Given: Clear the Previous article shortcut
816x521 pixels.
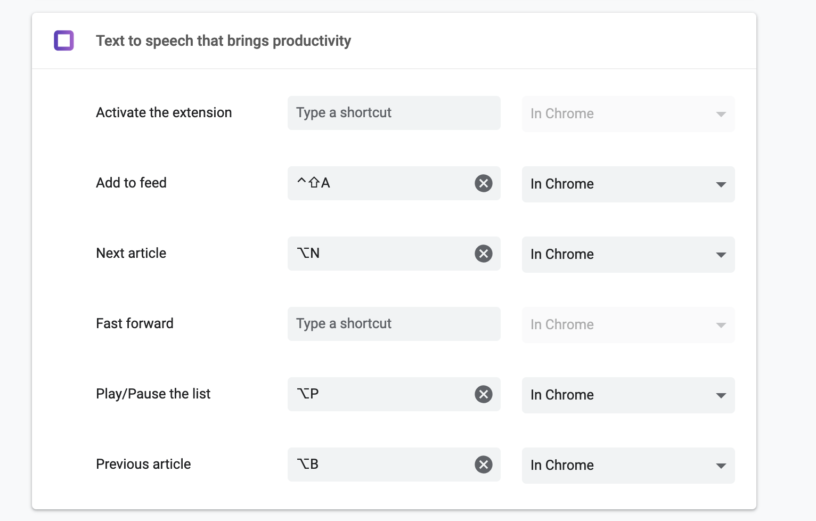Looking at the screenshot, I should click(484, 465).
